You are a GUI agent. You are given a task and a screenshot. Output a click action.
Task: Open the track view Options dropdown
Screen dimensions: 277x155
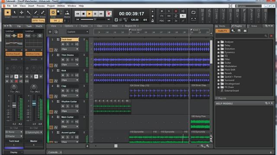[71, 26]
